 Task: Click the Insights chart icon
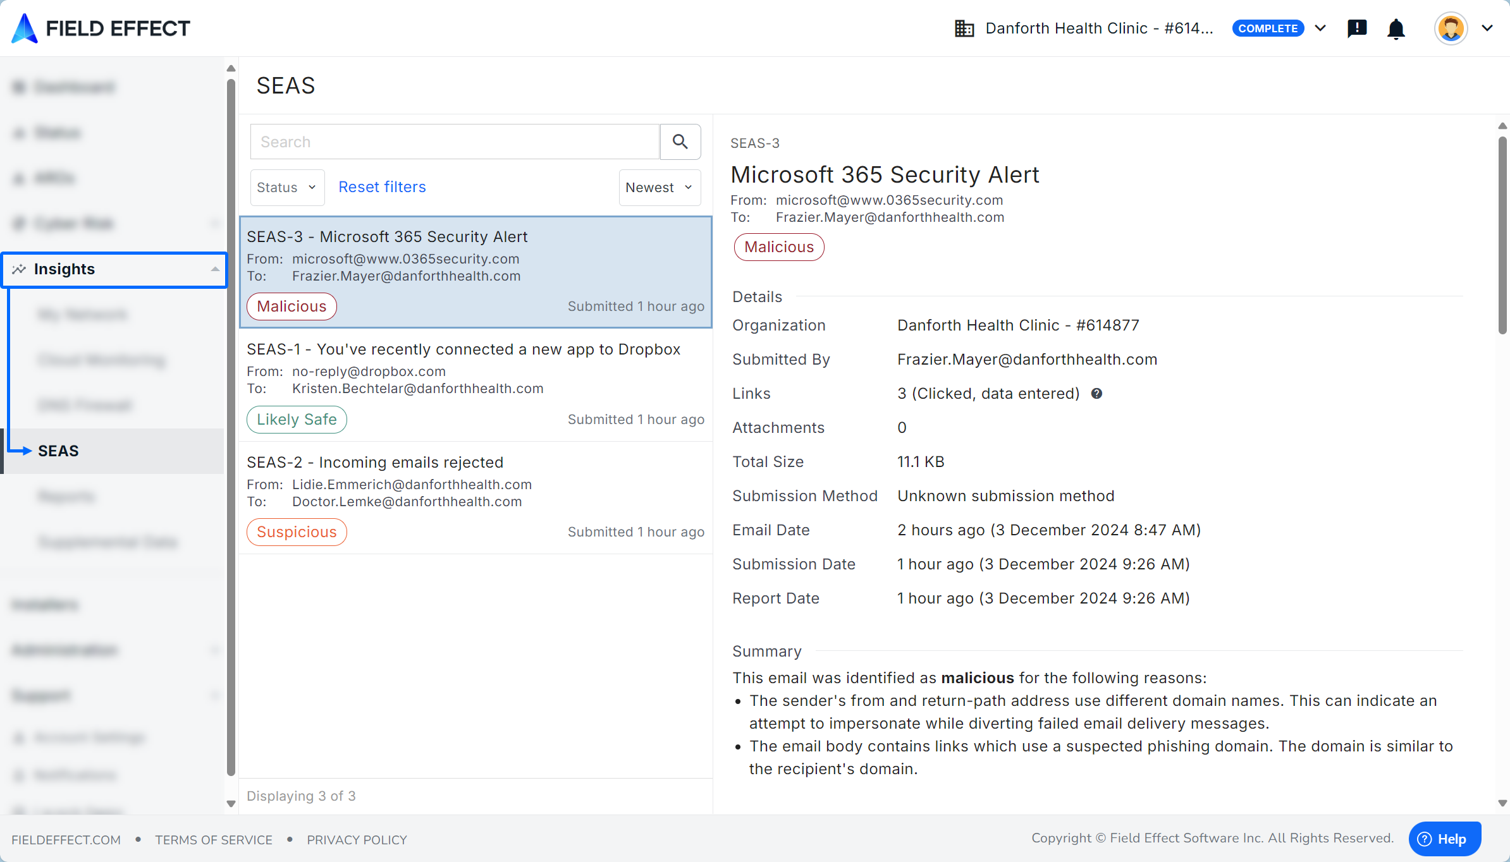pos(19,269)
